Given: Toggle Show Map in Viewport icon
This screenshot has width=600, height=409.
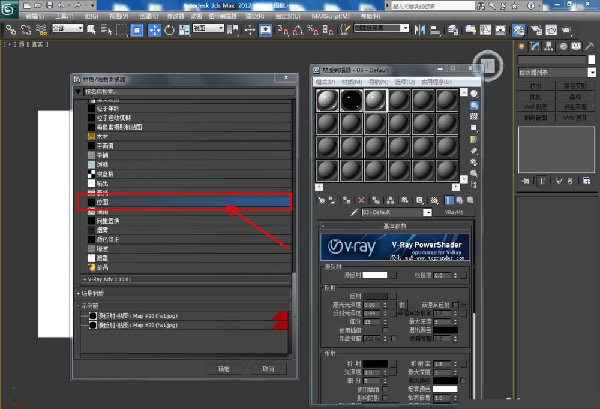Looking at the screenshot, I should [434, 200].
